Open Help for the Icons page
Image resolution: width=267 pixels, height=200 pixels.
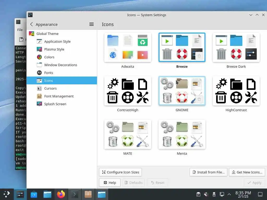110,183
